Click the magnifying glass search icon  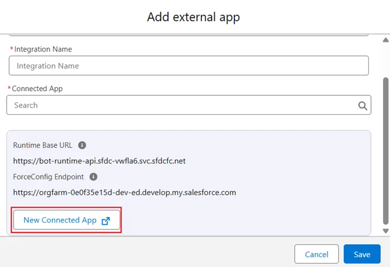[363, 106]
